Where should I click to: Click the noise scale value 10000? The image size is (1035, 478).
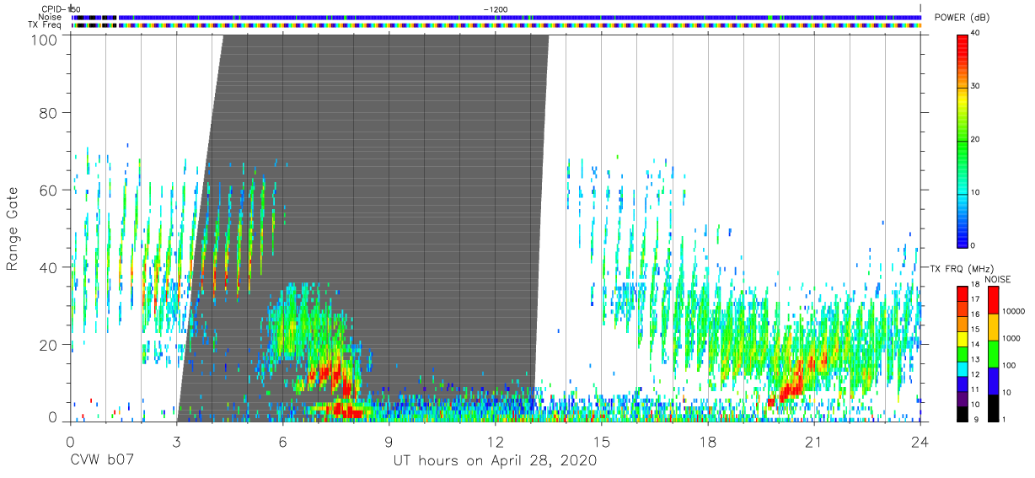[x=1014, y=312]
